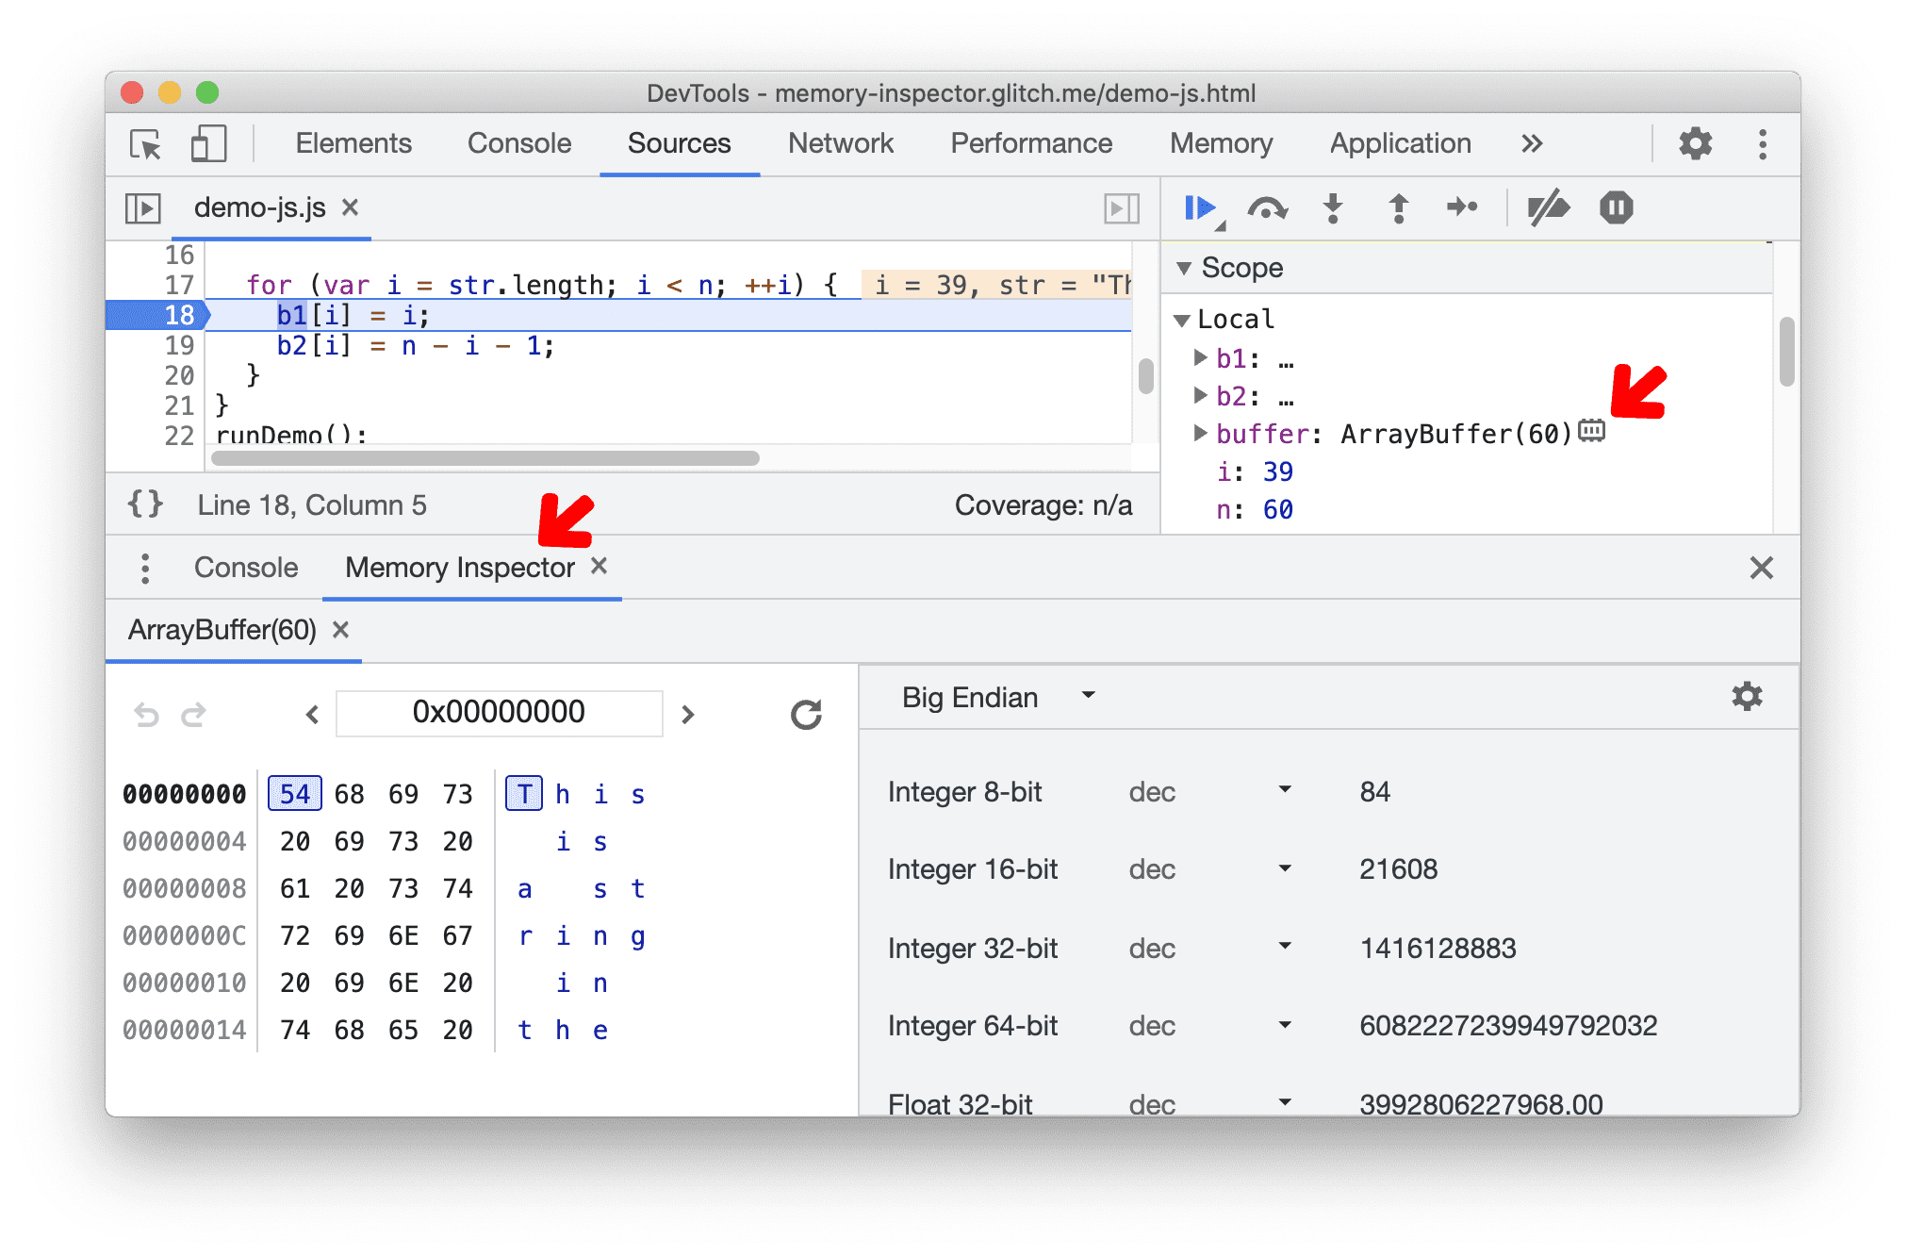Click the resume script execution icon

[1203, 209]
